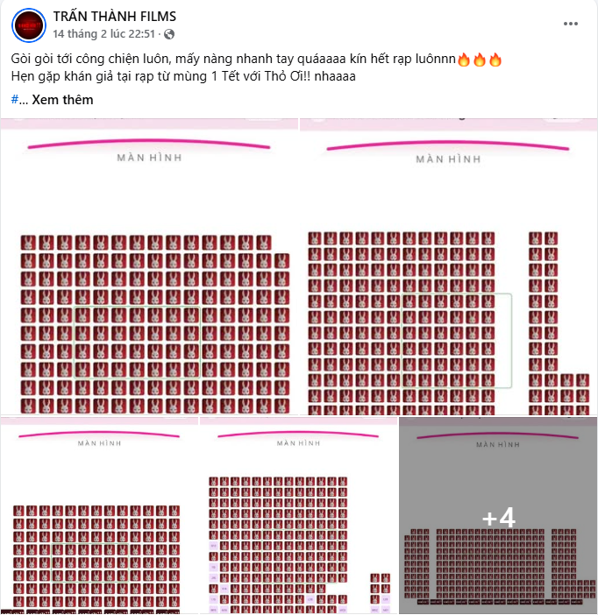Screen dimensions: 598x615
Task: Click the first fire emoji in caption
Action: tap(464, 60)
